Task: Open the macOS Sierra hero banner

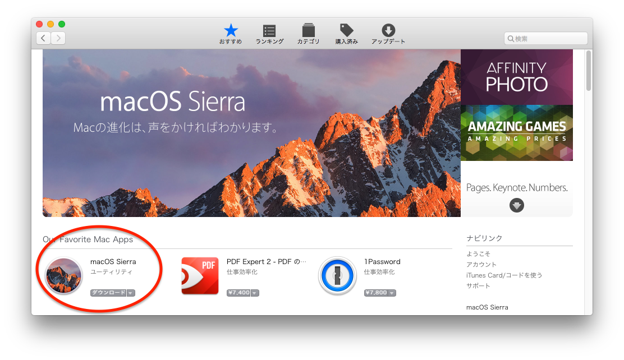Action: [x=251, y=133]
